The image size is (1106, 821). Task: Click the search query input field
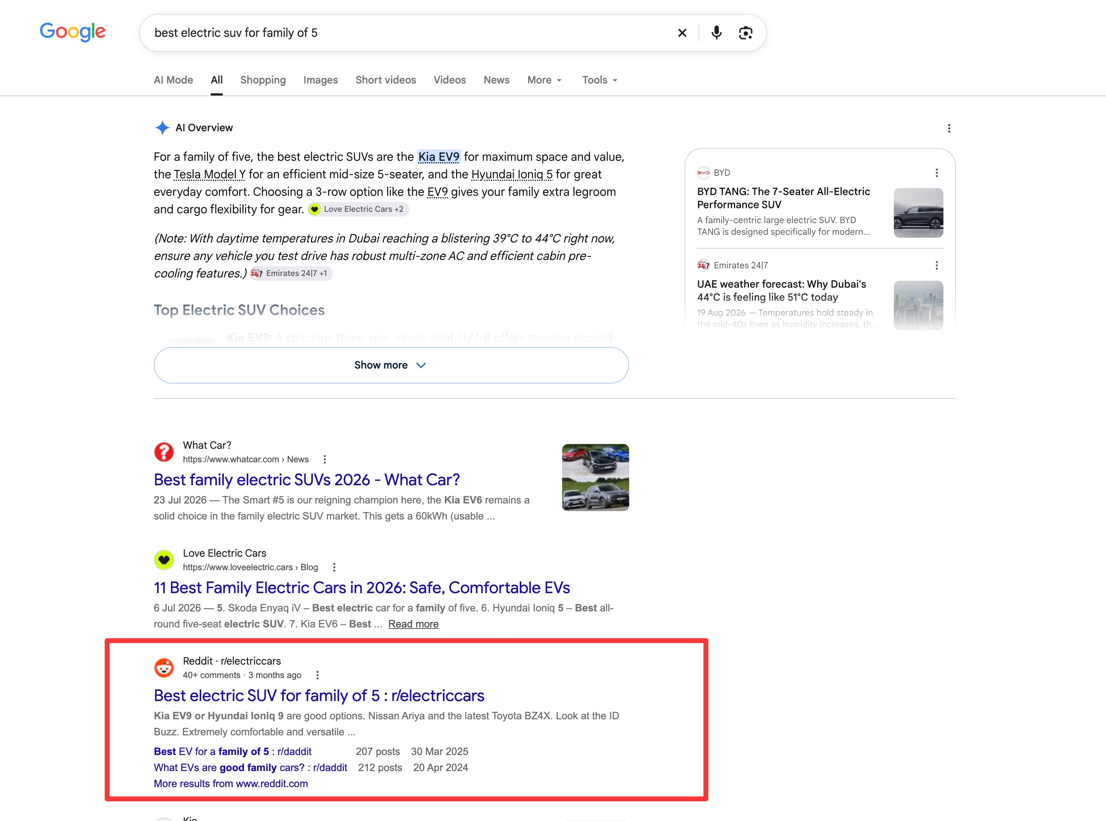[408, 33]
